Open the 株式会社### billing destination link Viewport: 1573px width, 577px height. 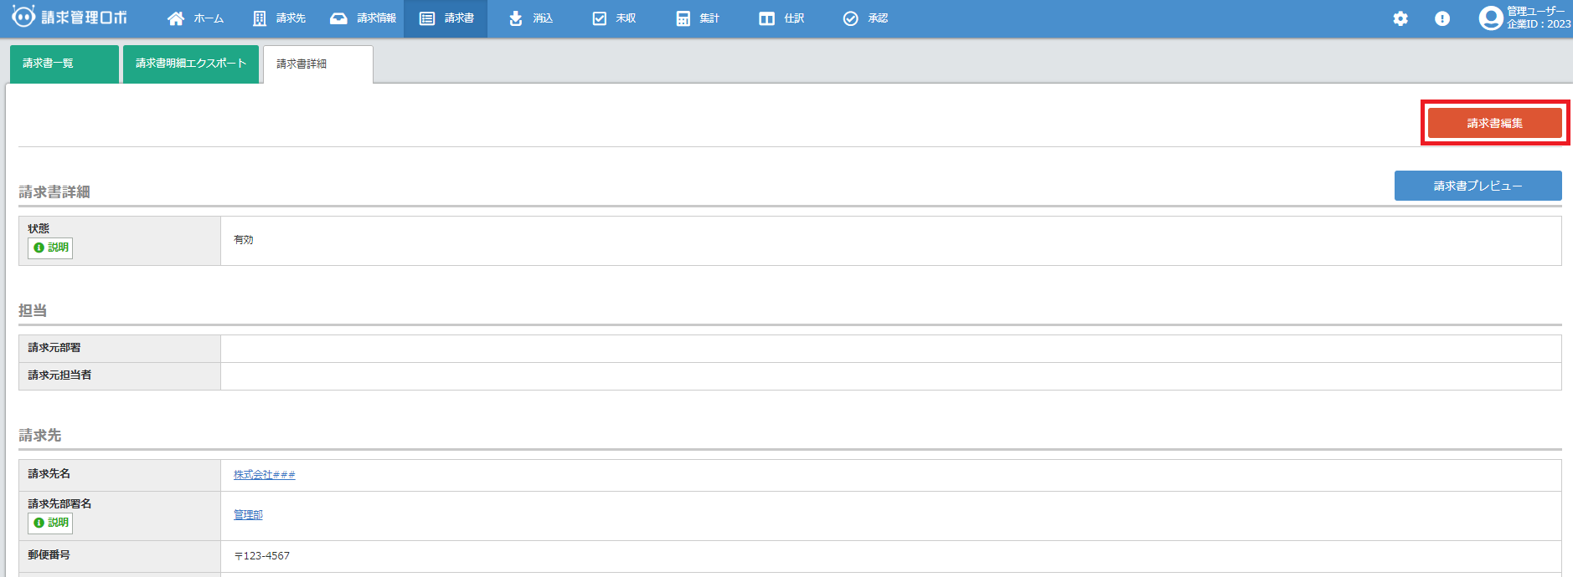click(264, 475)
